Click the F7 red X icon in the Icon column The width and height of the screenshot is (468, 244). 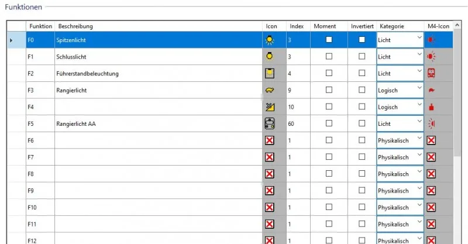point(270,157)
